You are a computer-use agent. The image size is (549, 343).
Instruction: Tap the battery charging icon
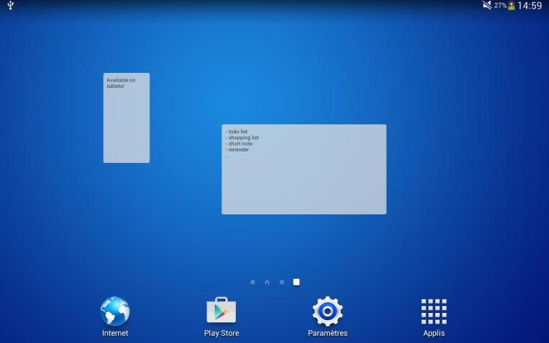(512, 6)
